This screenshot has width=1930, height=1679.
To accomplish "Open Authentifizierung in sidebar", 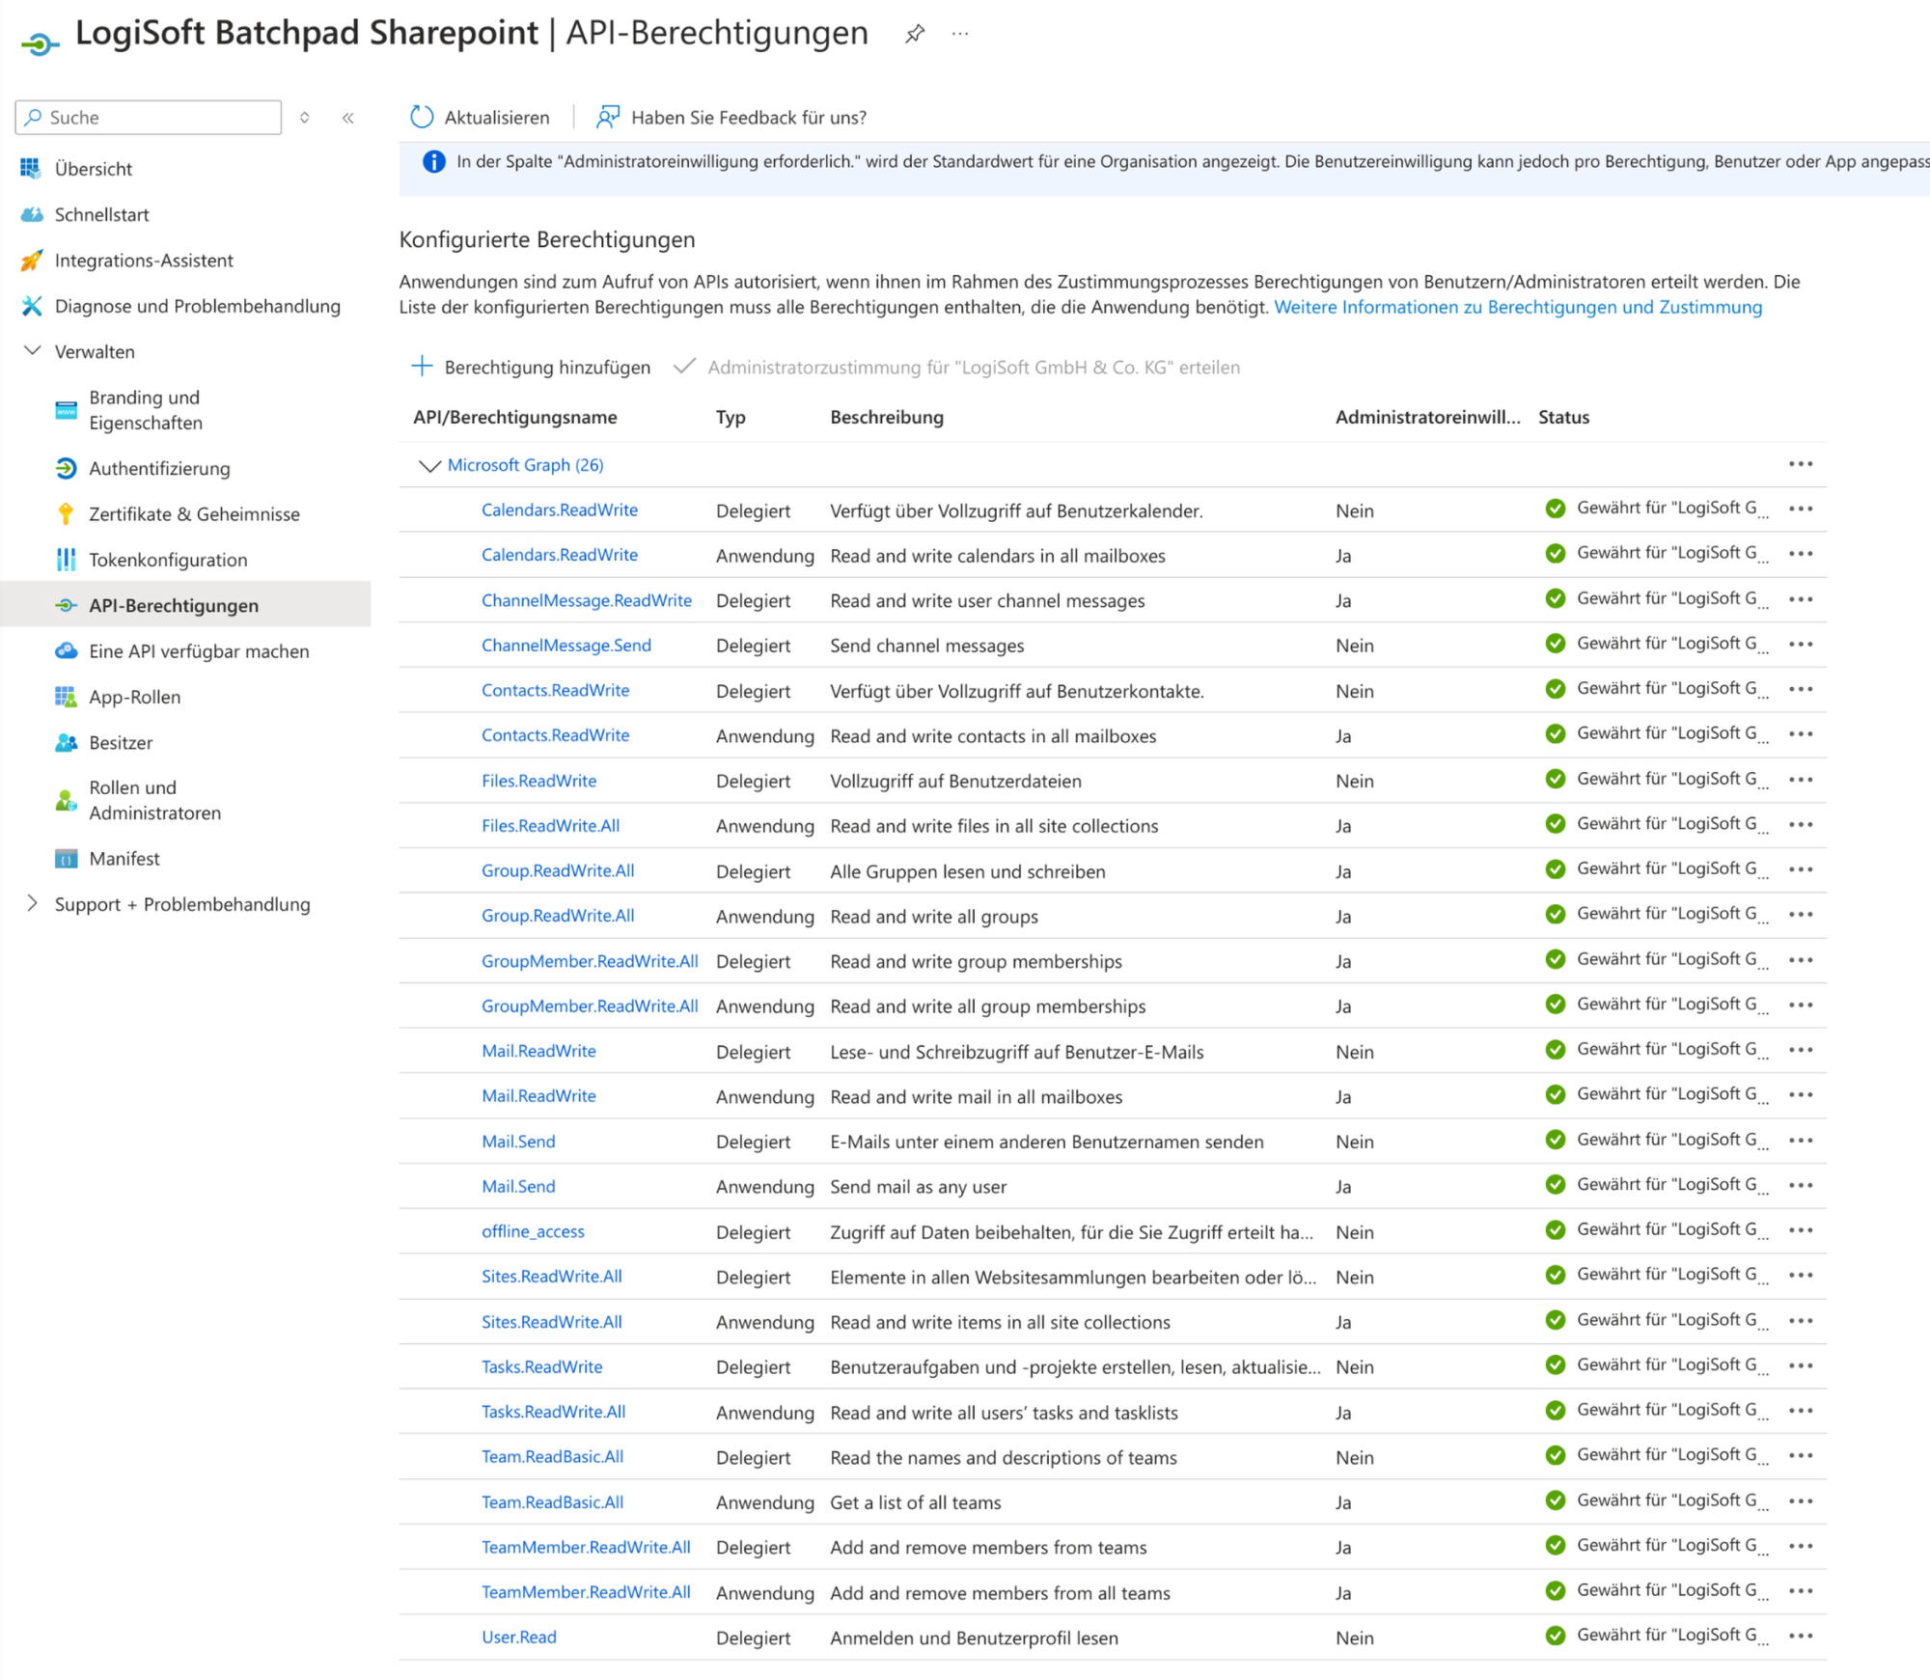I will click(159, 469).
